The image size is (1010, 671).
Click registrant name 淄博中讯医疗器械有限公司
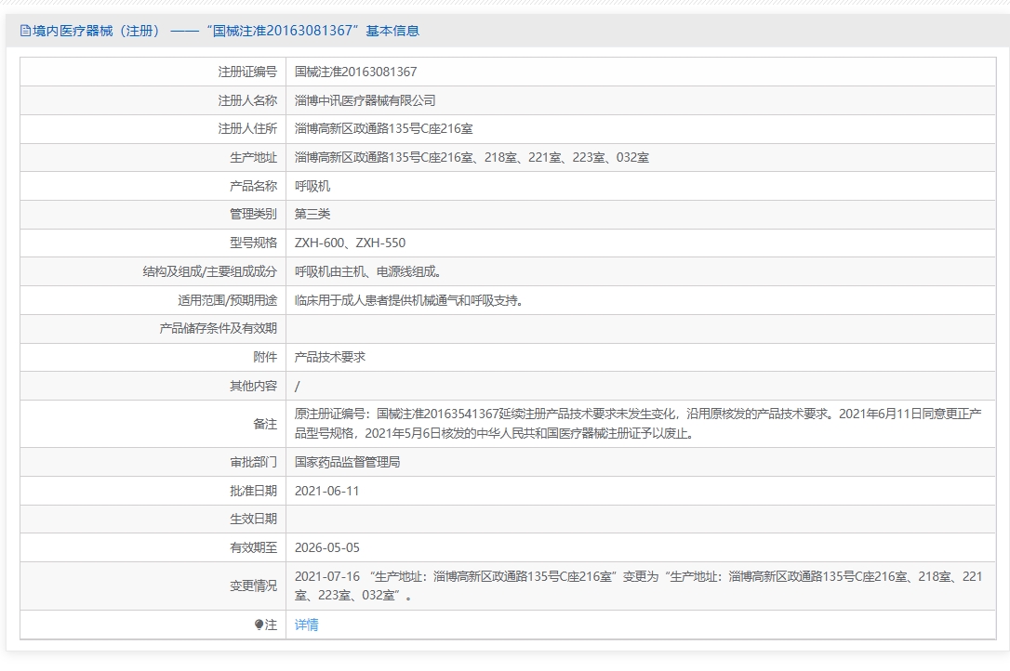pos(365,100)
